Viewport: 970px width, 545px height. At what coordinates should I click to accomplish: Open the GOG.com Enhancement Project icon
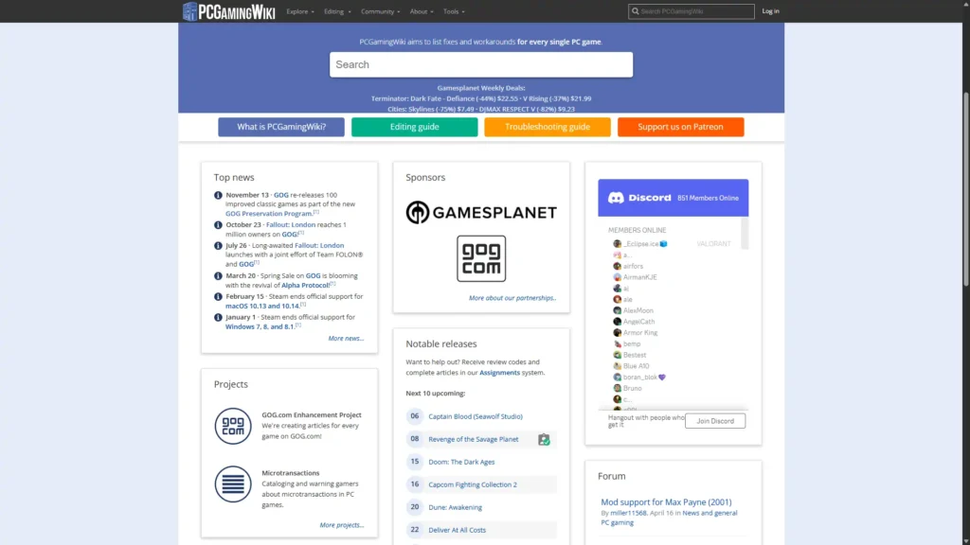pos(233,426)
